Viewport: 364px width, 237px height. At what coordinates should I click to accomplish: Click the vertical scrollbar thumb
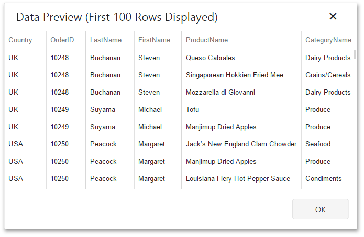[x=355, y=54]
